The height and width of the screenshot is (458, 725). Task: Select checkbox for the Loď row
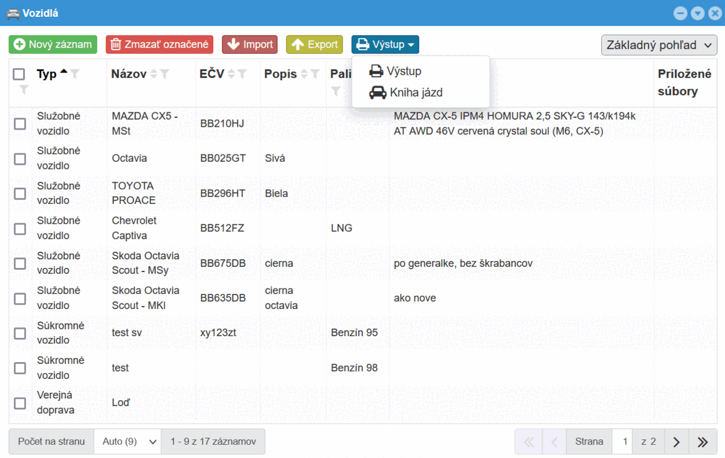click(x=20, y=403)
